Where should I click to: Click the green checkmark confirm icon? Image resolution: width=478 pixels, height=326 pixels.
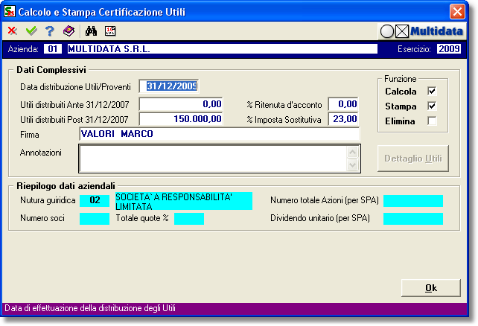[x=31, y=31]
